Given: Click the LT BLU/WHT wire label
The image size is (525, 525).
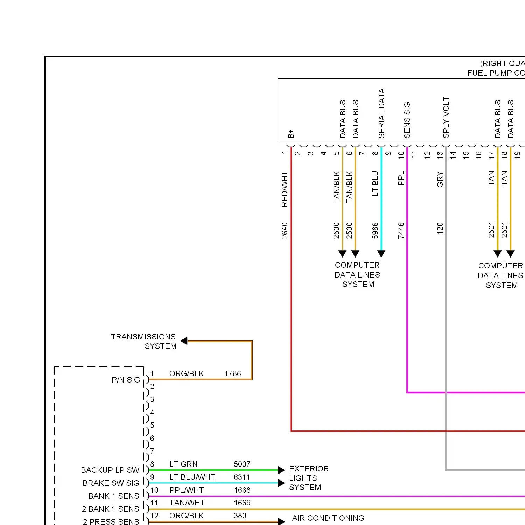Looking at the screenshot, I should coord(192,477).
